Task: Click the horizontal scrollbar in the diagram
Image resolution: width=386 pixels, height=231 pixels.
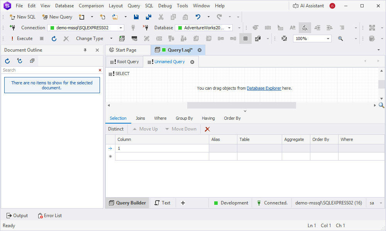Action: (x=241, y=105)
